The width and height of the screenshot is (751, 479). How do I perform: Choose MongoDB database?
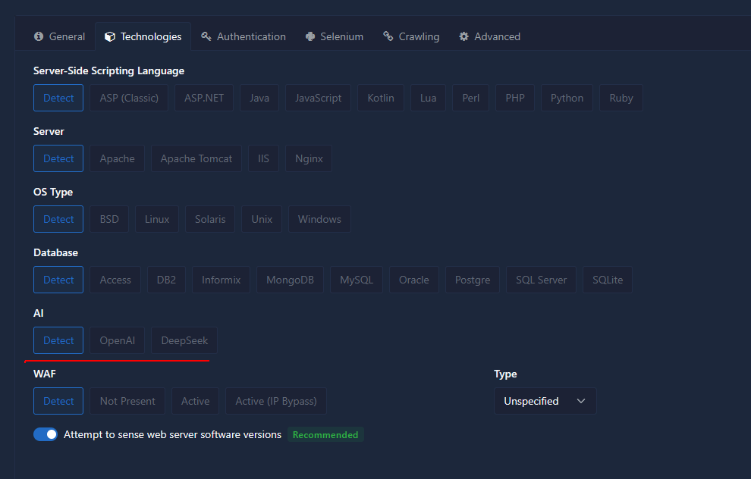[x=291, y=280]
